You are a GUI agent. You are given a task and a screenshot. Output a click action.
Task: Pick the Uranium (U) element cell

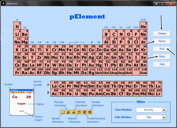pos(77,92)
